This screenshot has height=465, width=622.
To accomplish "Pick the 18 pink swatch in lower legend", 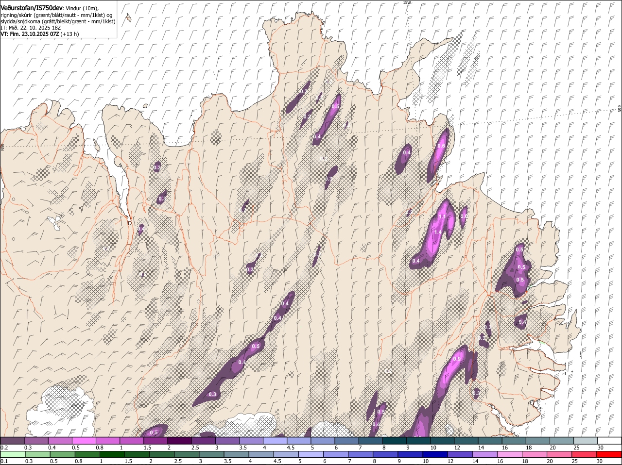I will (x=534, y=454).
